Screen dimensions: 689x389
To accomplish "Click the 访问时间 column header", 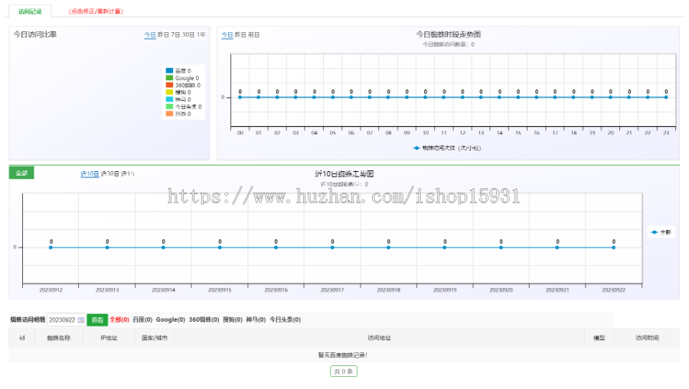I will pyautogui.click(x=647, y=338).
